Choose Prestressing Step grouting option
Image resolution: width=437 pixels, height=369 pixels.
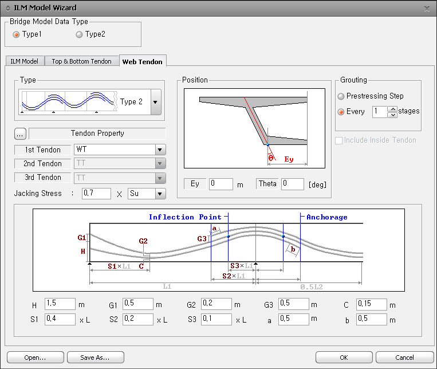coord(342,96)
